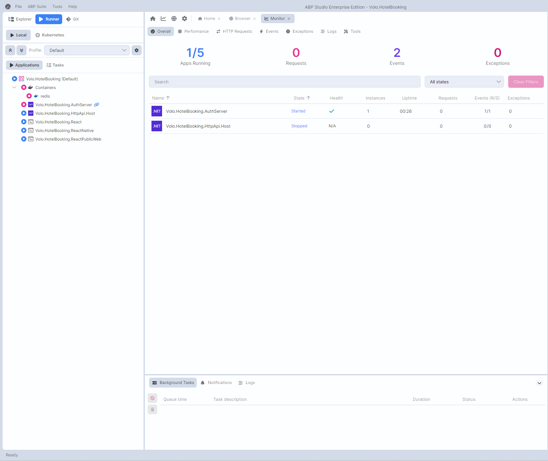Viewport: 548px width, 461px height.
Task: Open the browser globe icon in toolbar
Action: click(x=174, y=19)
